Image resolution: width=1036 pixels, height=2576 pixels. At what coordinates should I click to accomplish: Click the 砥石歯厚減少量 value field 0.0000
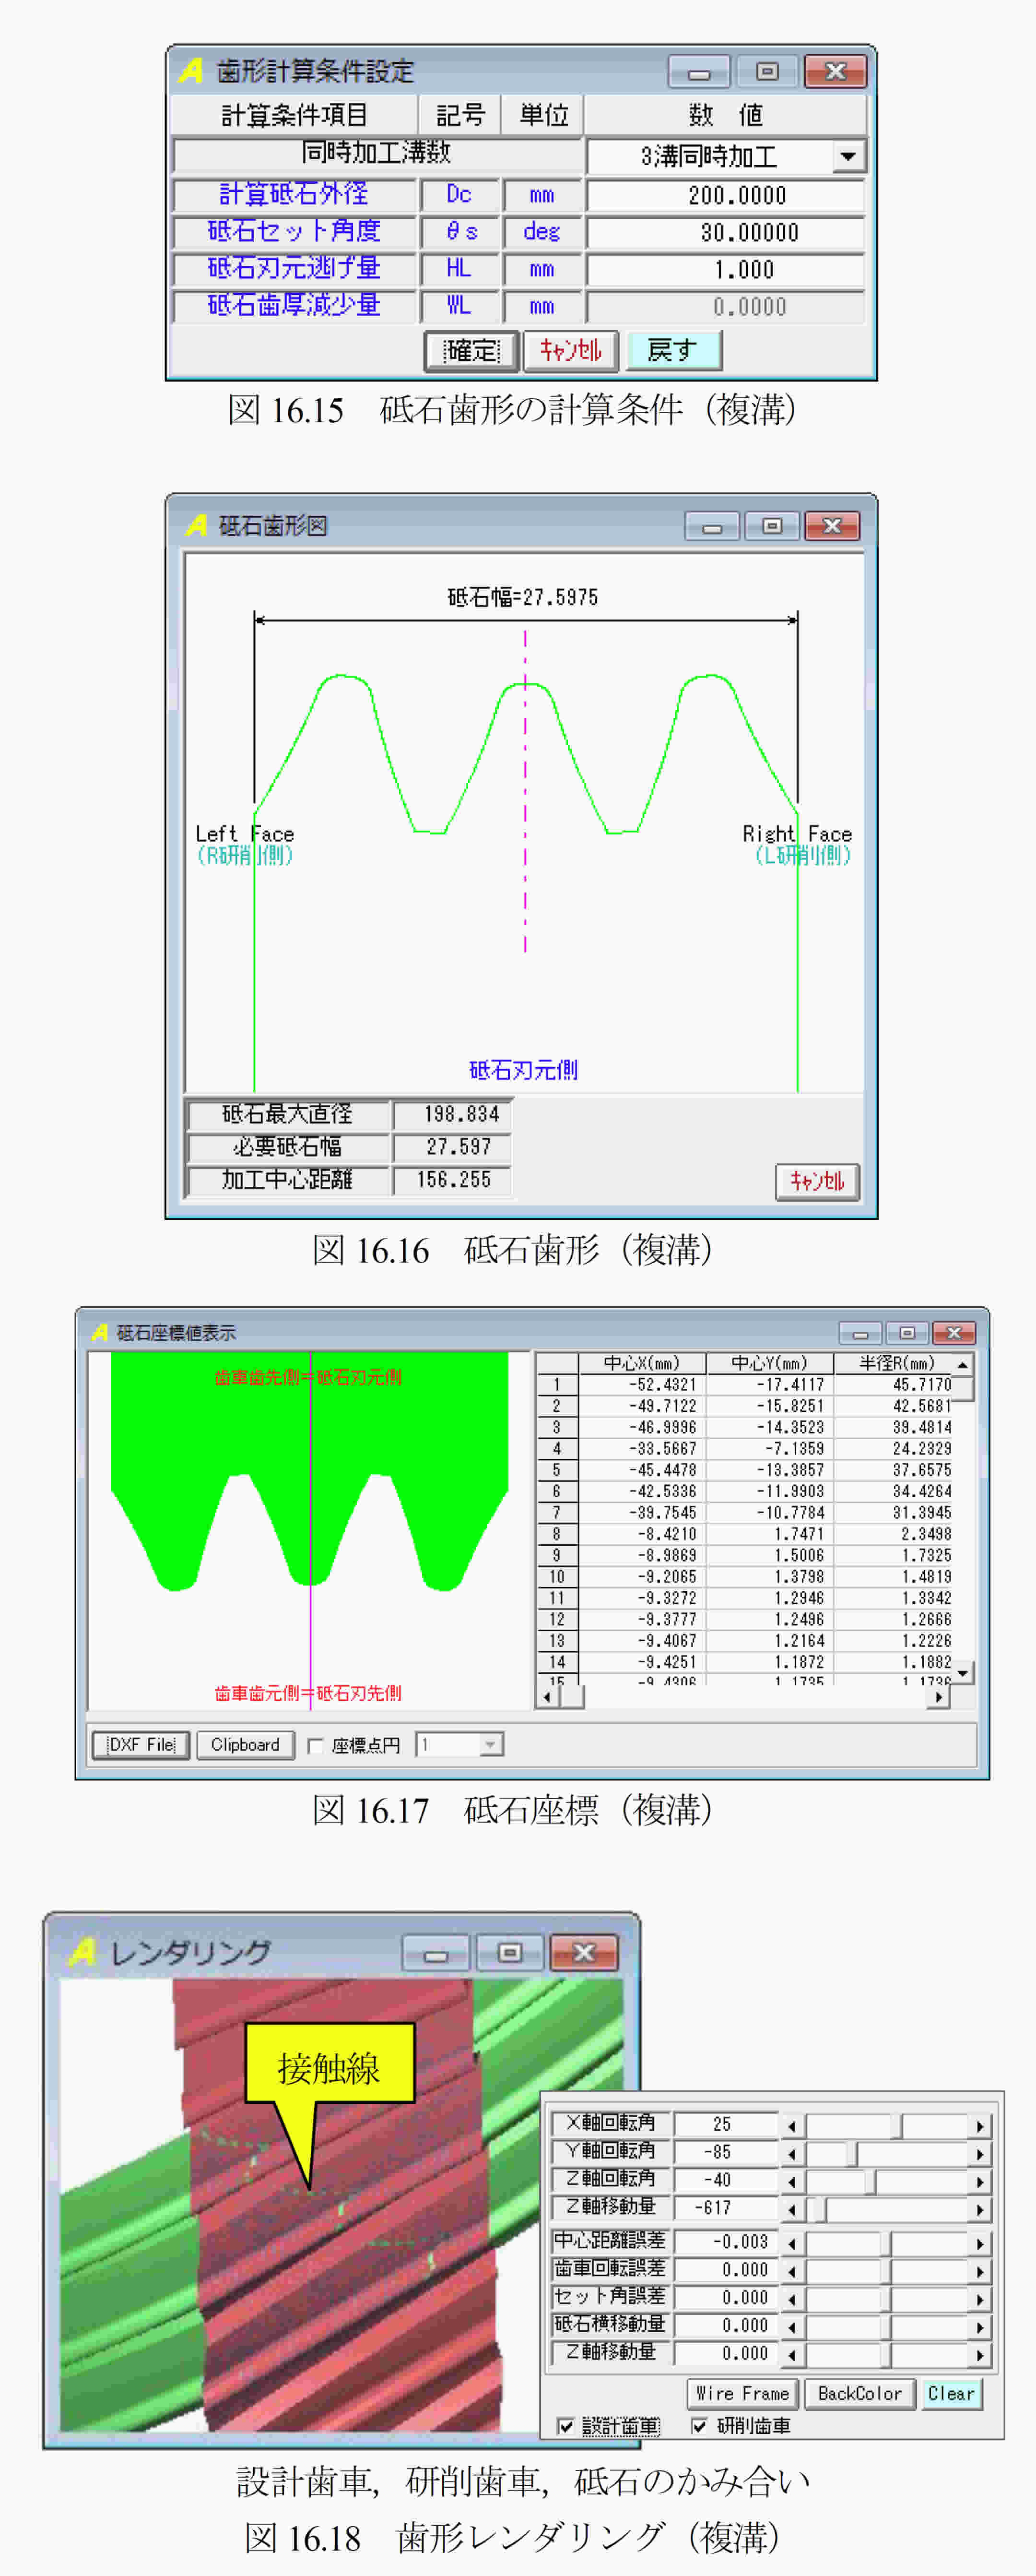(x=725, y=306)
